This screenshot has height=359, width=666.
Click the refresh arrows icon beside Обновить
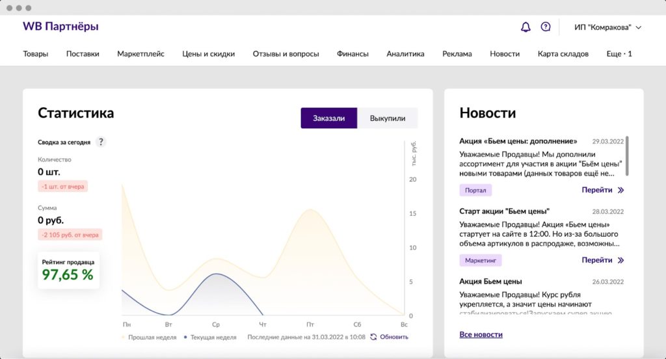coord(373,337)
